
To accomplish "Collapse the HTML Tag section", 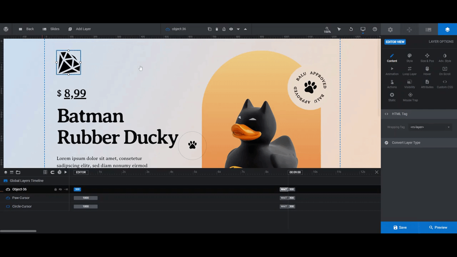I will pyautogui.click(x=419, y=114).
